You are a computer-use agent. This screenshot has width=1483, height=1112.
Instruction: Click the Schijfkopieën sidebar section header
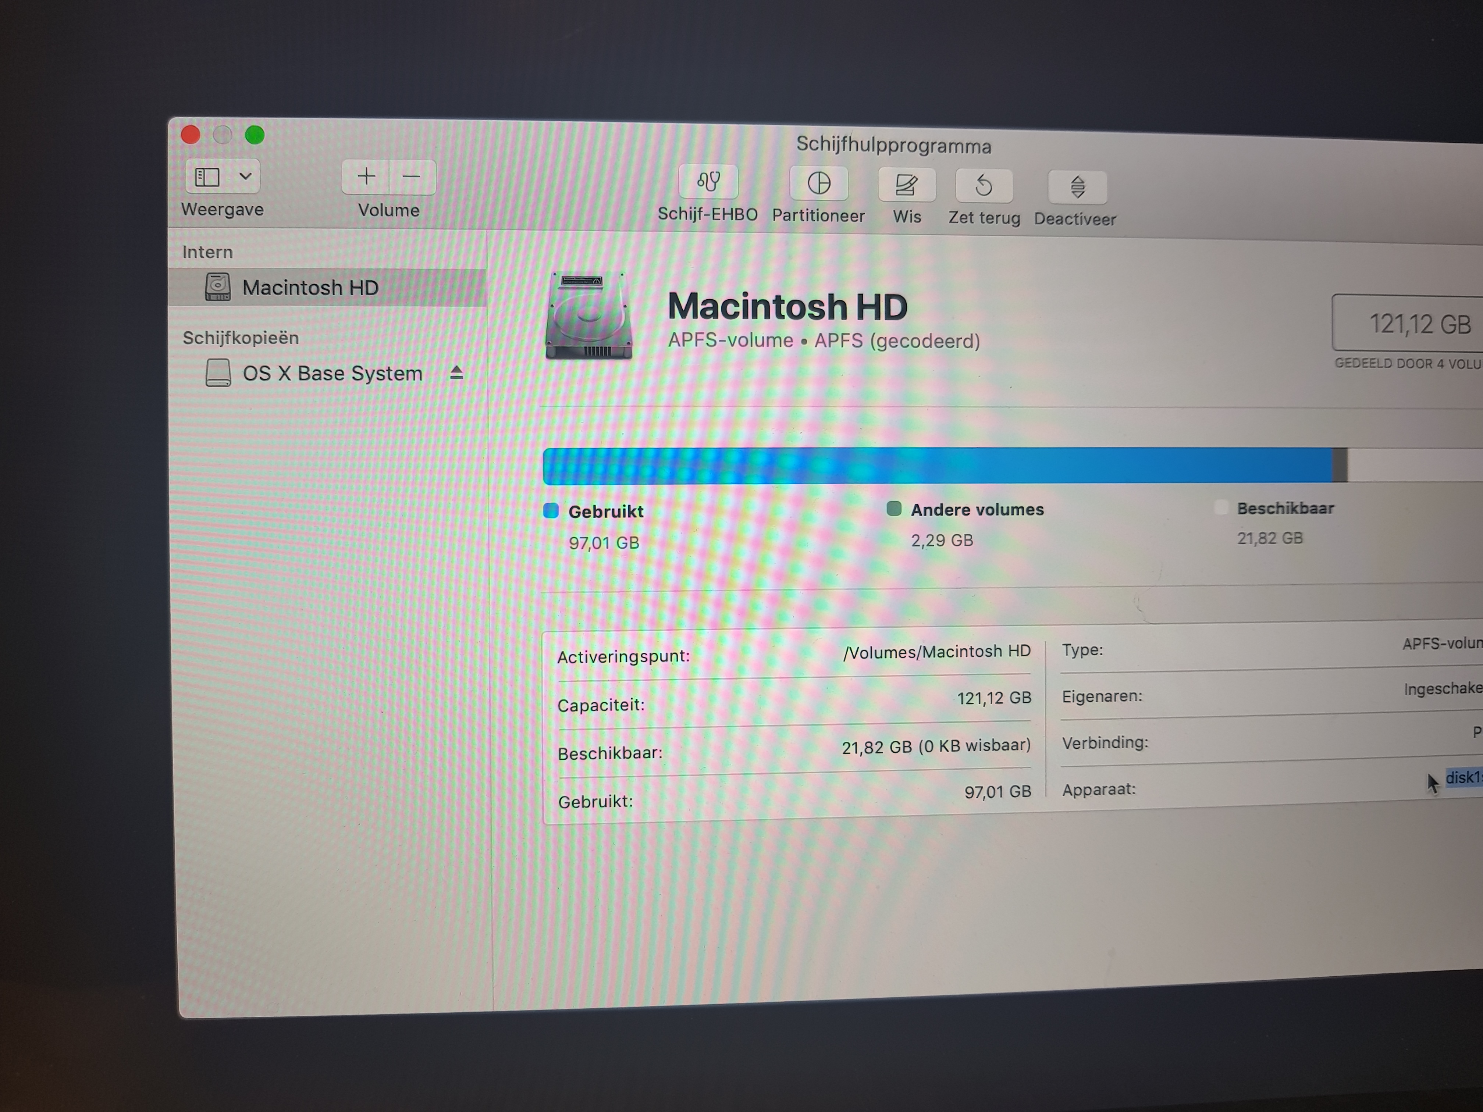point(241,338)
